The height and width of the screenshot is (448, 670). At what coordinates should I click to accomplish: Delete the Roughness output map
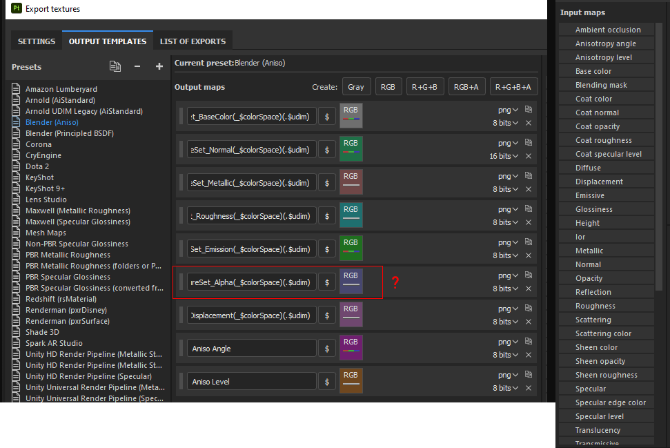529,222
